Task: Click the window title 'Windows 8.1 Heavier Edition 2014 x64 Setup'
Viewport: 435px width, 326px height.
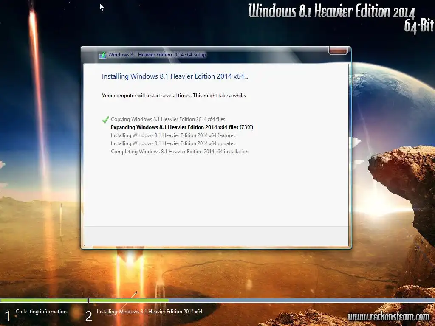Action: (157, 55)
